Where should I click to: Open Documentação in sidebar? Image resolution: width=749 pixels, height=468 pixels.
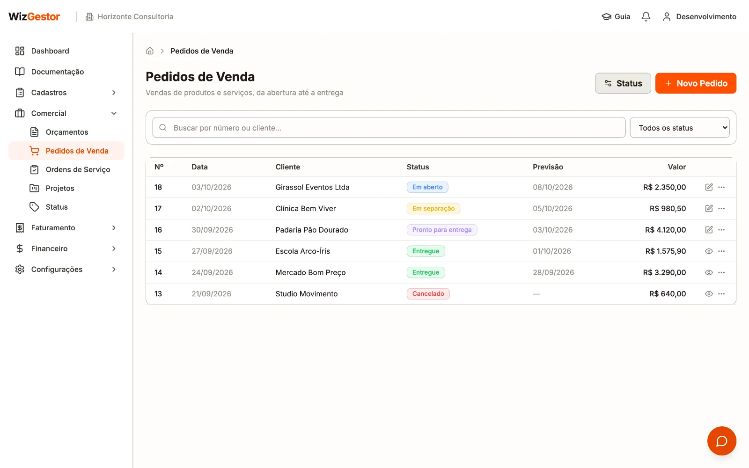point(66,72)
